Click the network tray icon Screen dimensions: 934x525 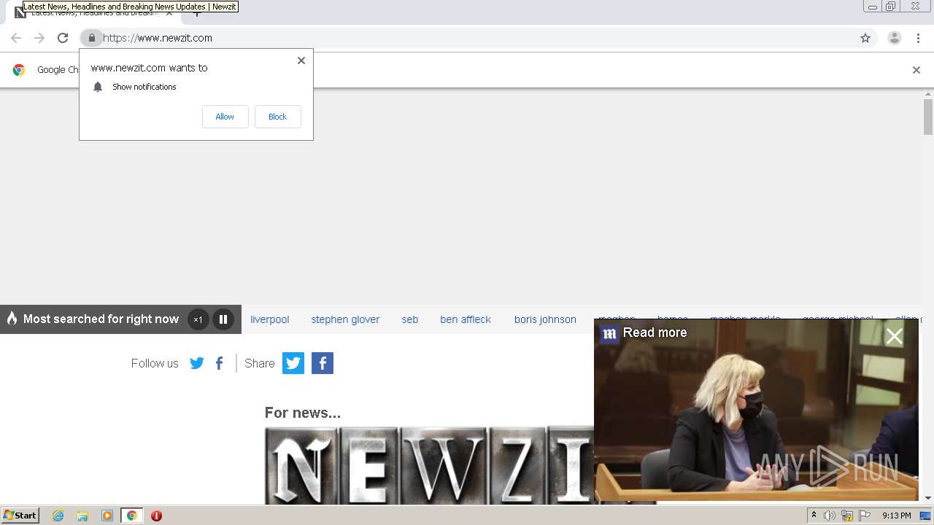coord(847,516)
